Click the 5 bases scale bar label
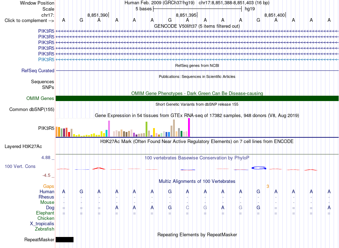The height and width of the screenshot is (248, 339). (x=143, y=9)
